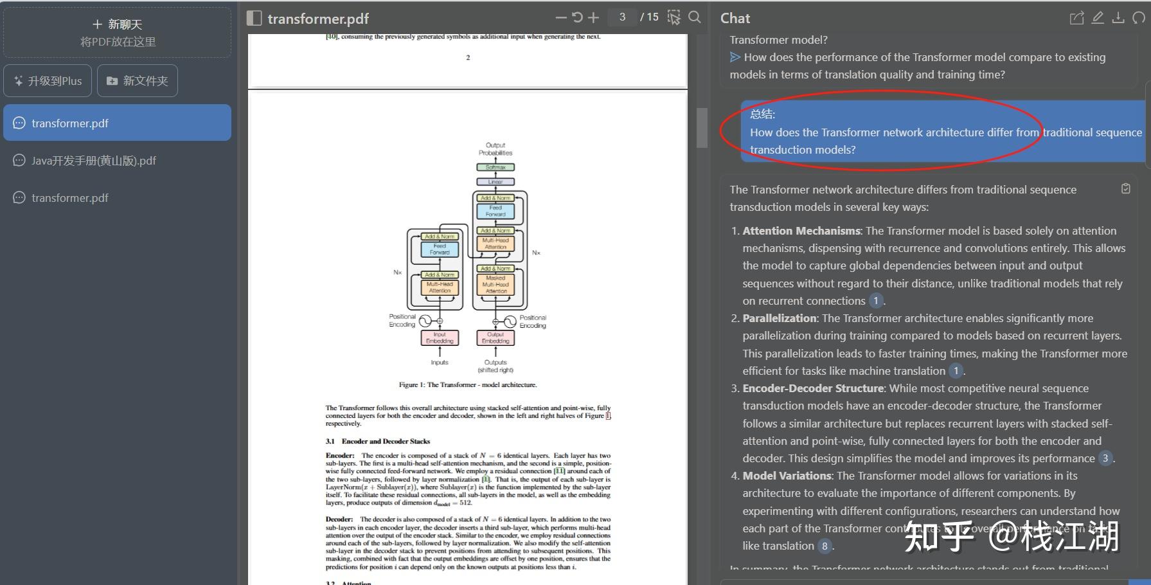Open Java开发手册(黄山版).pdf chat

(117, 161)
